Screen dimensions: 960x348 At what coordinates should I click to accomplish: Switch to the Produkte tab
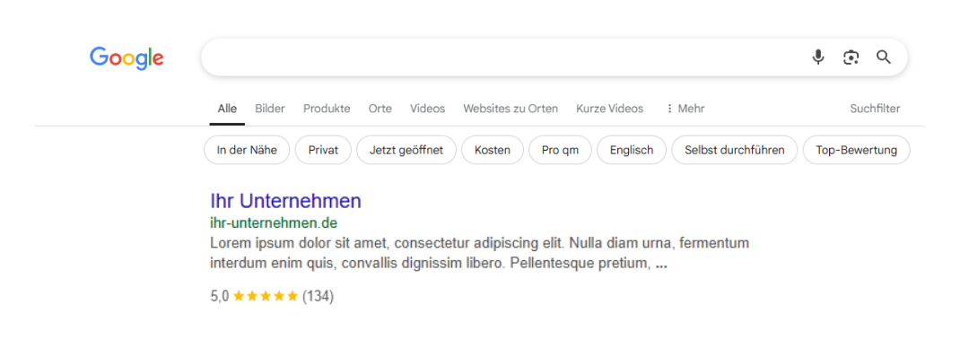click(x=327, y=109)
